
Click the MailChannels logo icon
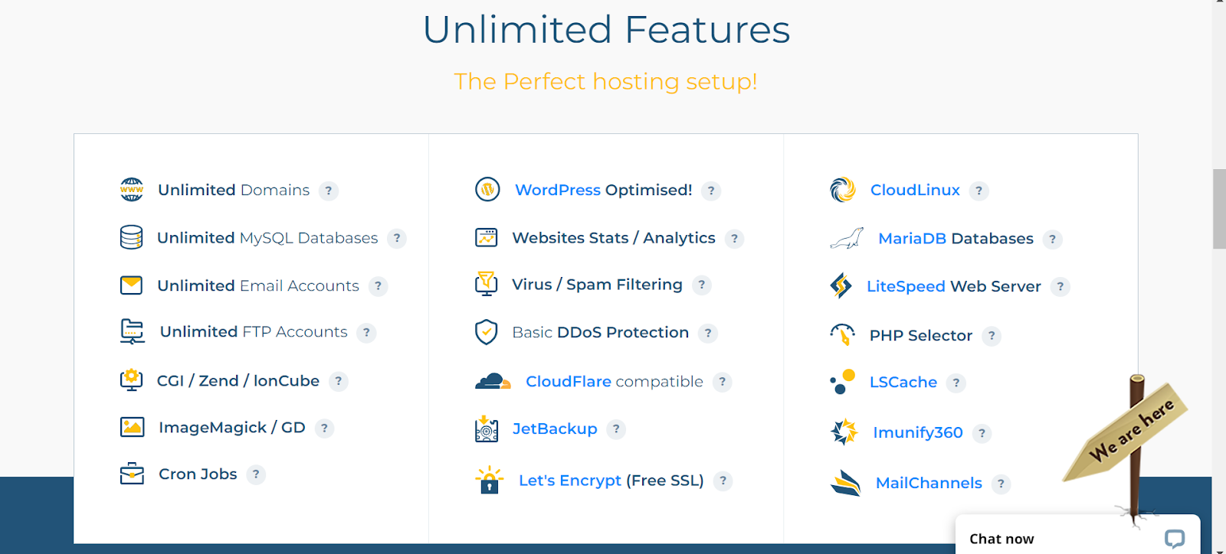[846, 483]
